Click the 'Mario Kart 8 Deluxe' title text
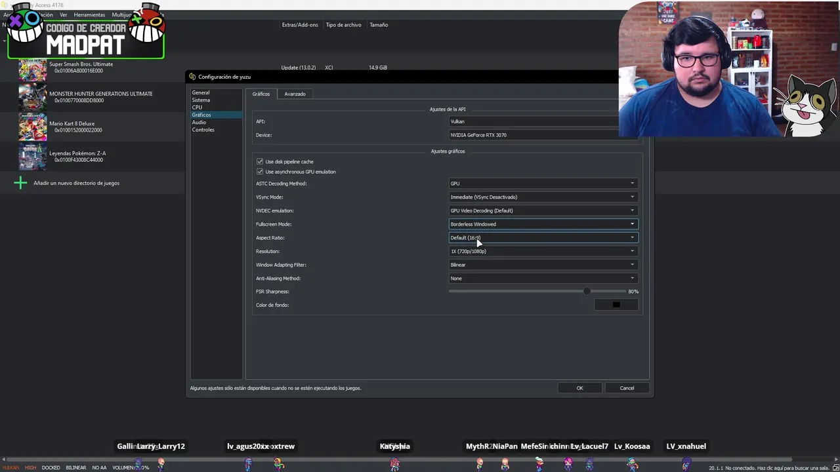This screenshot has width=840, height=472. click(x=72, y=123)
